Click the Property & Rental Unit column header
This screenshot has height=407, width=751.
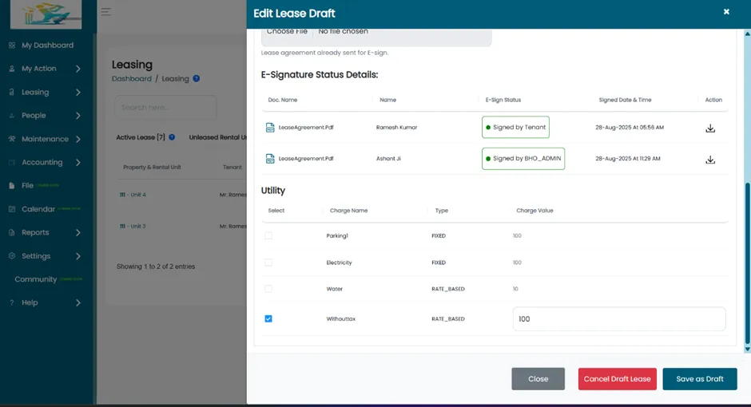[152, 168]
